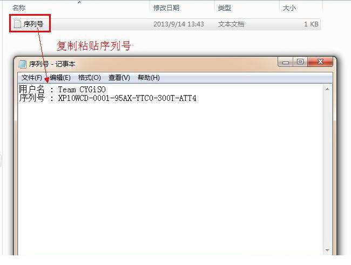
Task: Click the scroll down arrow in Notepad
Action: tap(327, 250)
